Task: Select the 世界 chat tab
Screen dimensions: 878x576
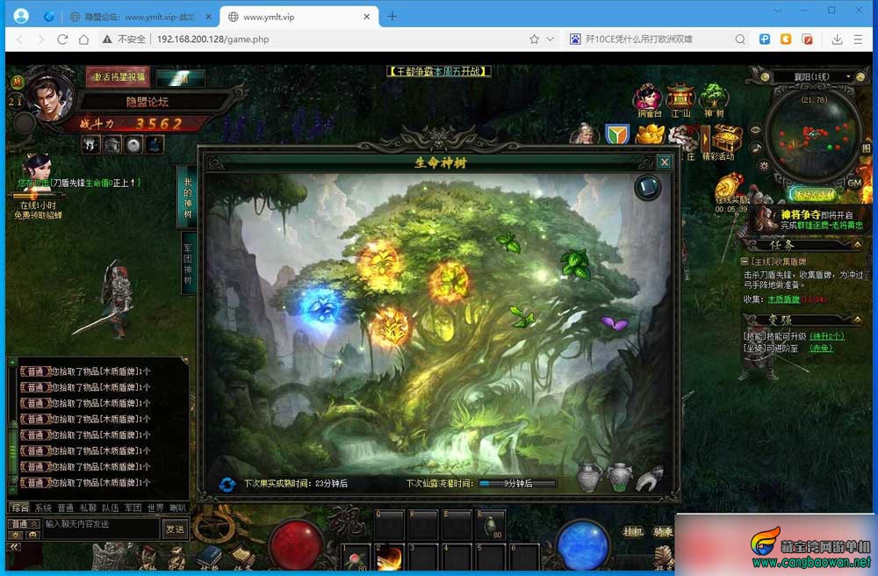Action: pos(155,508)
